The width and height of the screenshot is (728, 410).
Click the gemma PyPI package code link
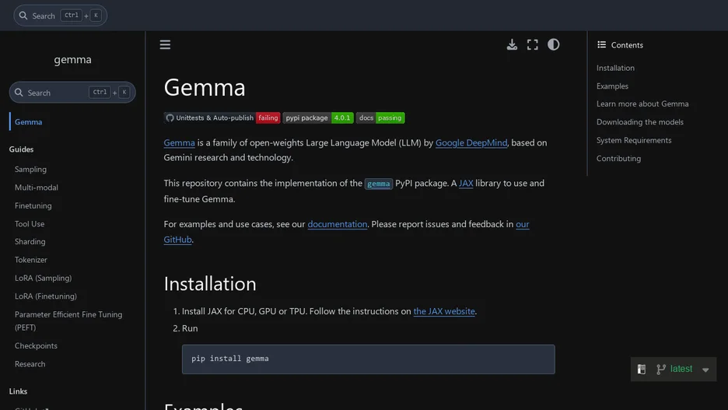coord(379,184)
